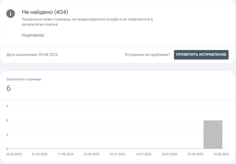Viewport: 236px width, 164px height.
Task: Open the ПОДРОБНЕЕ link
Action: pos(33,35)
